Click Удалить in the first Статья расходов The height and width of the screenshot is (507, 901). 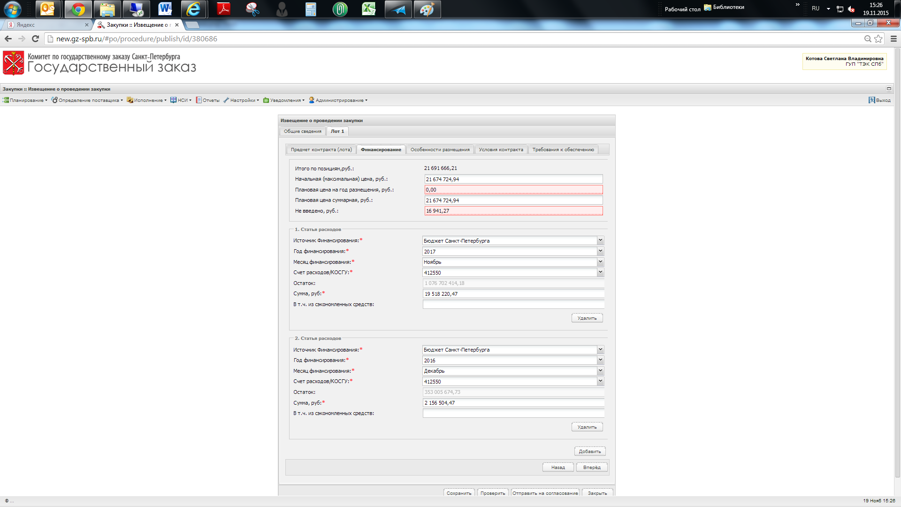point(587,318)
